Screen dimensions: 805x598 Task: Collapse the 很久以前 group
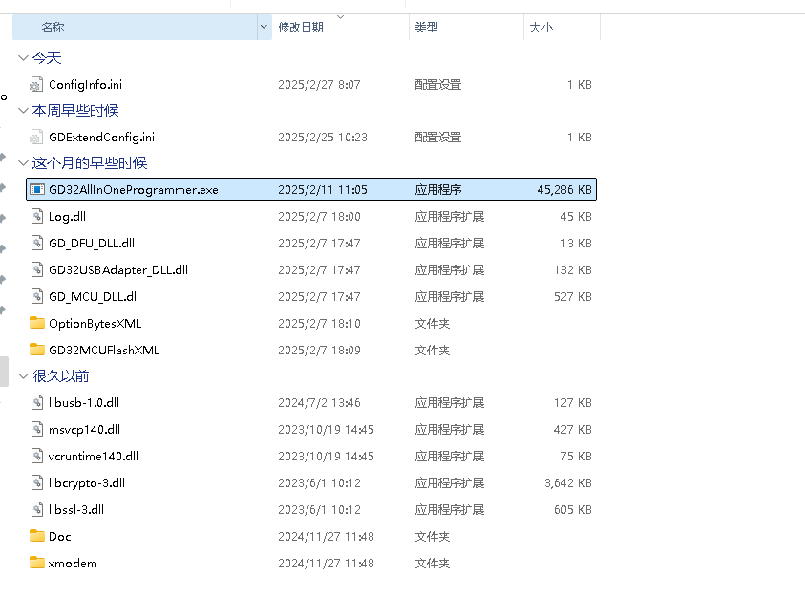coord(23,376)
